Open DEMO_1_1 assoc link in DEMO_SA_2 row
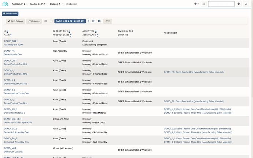 [197, 139]
